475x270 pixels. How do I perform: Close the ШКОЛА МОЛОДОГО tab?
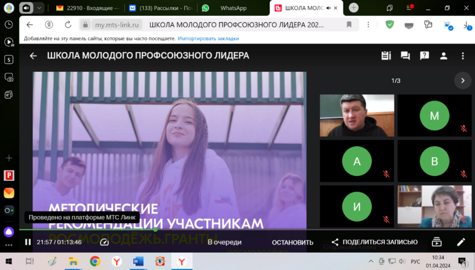pyautogui.click(x=335, y=8)
